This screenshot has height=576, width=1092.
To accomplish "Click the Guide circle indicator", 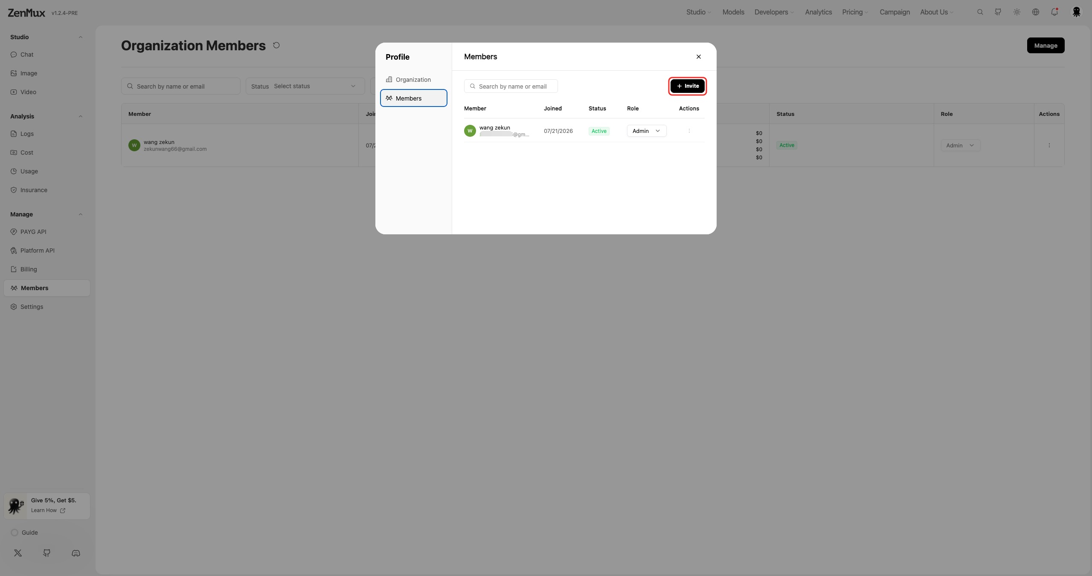I will click(x=15, y=533).
